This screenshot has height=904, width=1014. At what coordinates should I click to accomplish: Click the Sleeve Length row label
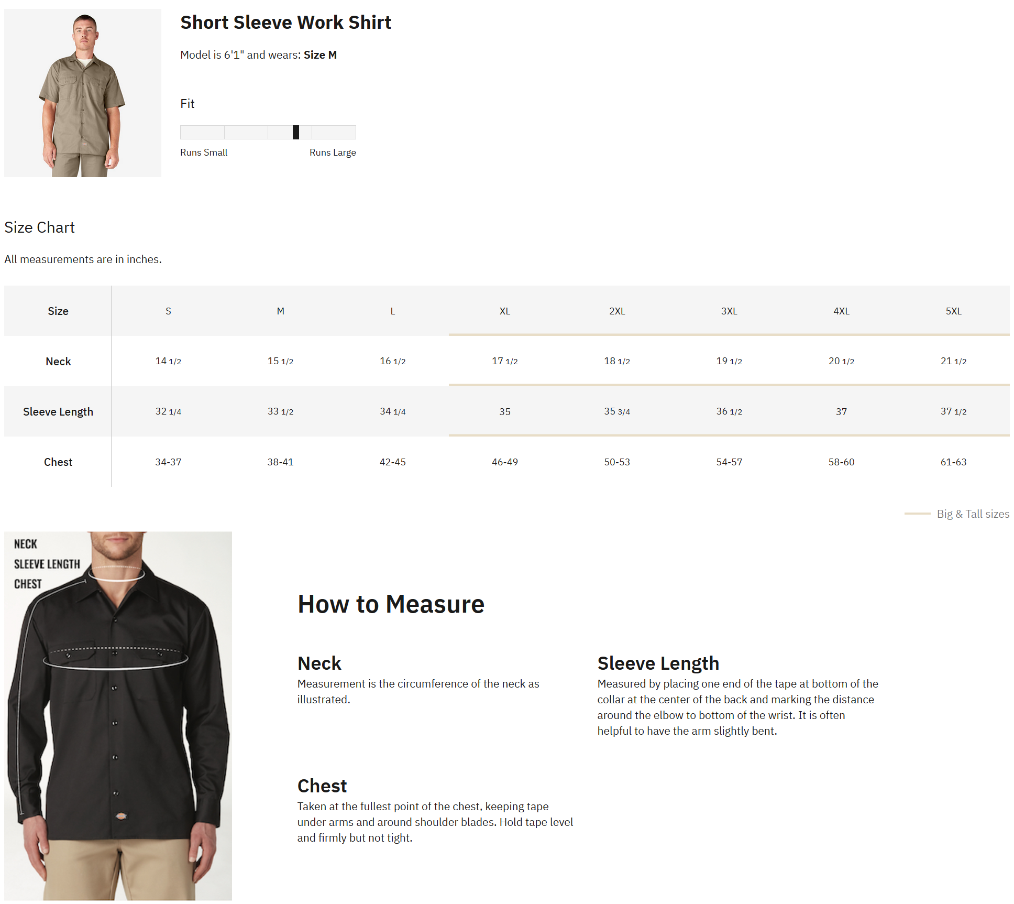coord(58,411)
